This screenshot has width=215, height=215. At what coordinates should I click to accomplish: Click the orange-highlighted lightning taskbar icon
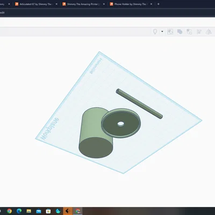tap(68, 211)
